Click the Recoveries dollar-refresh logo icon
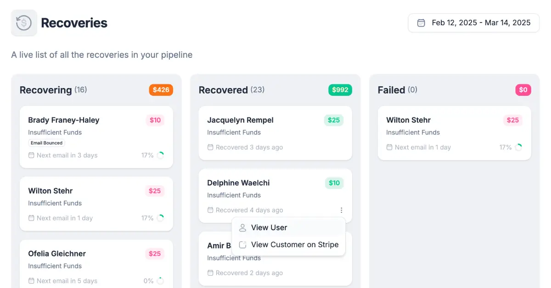Image resolution: width=551 pixels, height=288 pixels. tap(24, 23)
